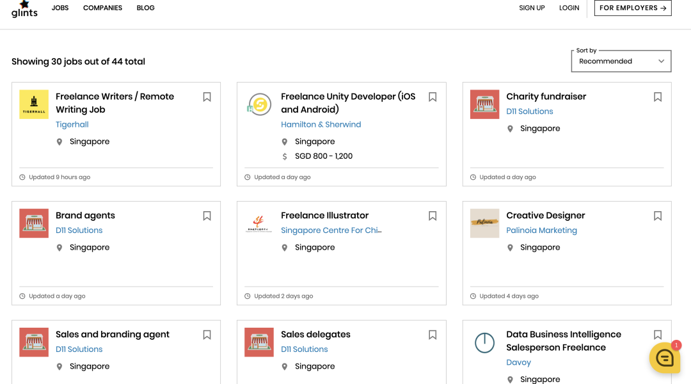Open the Brand agents job title
691x384 pixels.
[85, 216]
